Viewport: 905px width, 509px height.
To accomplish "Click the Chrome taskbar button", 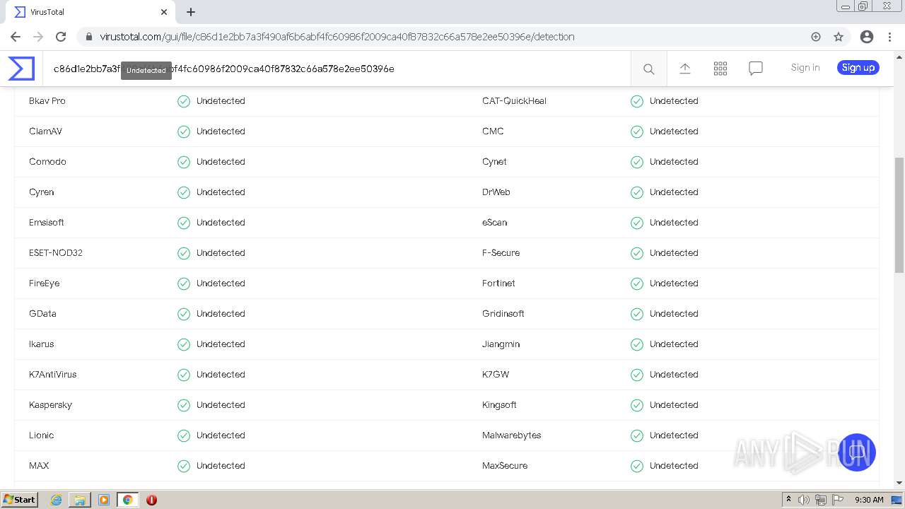I will coord(128,500).
